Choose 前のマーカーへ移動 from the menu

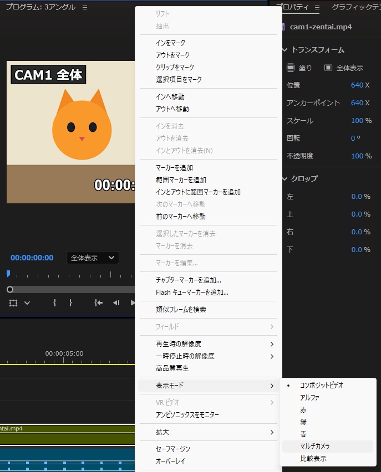(209, 217)
